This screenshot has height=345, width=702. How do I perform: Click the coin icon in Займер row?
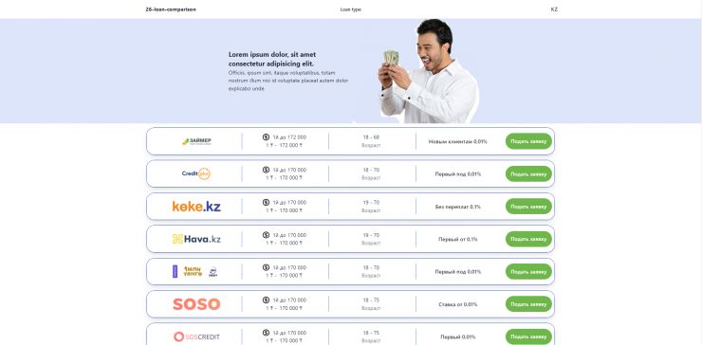pos(266,137)
